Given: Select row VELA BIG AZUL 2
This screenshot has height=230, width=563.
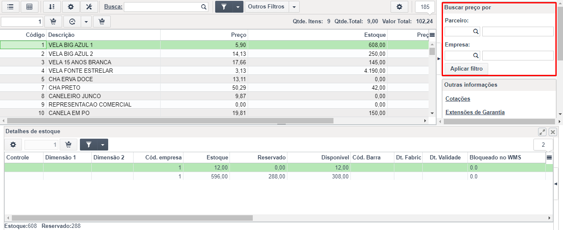Looking at the screenshot, I should [214, 54].
